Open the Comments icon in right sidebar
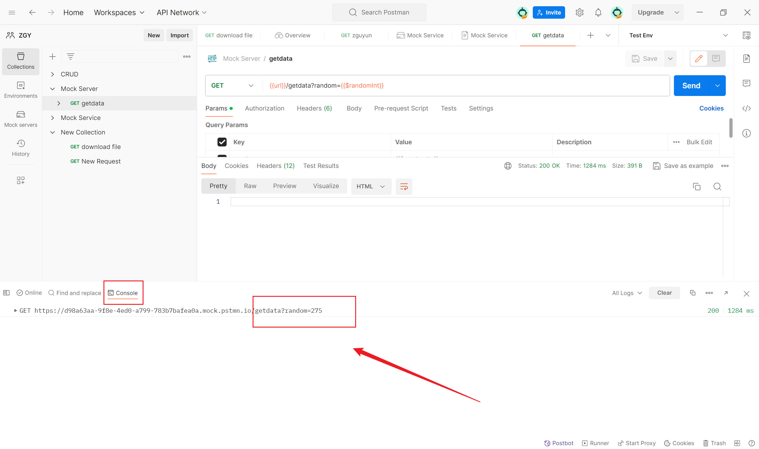759x449 pixels. point(747,84)
